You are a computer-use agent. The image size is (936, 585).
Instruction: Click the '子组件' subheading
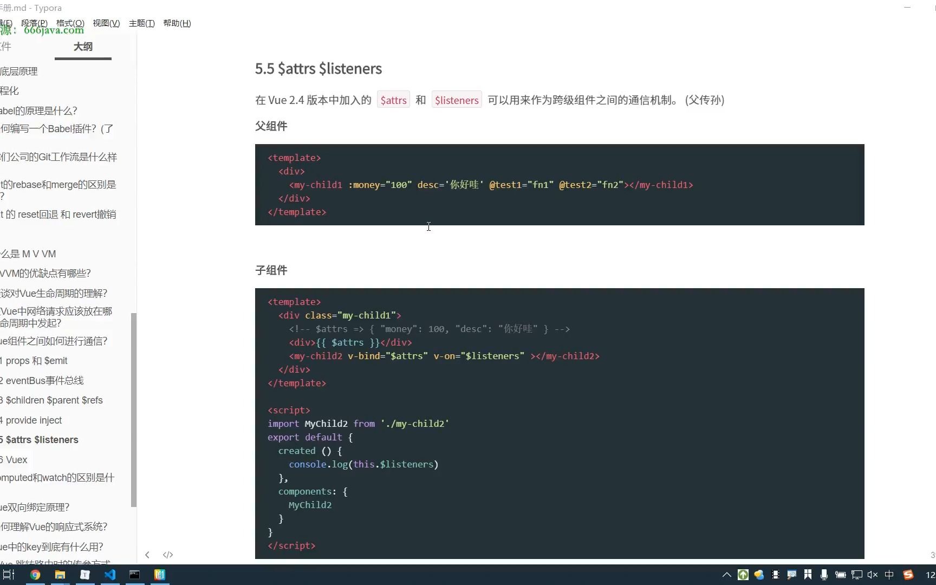[271, 270]
